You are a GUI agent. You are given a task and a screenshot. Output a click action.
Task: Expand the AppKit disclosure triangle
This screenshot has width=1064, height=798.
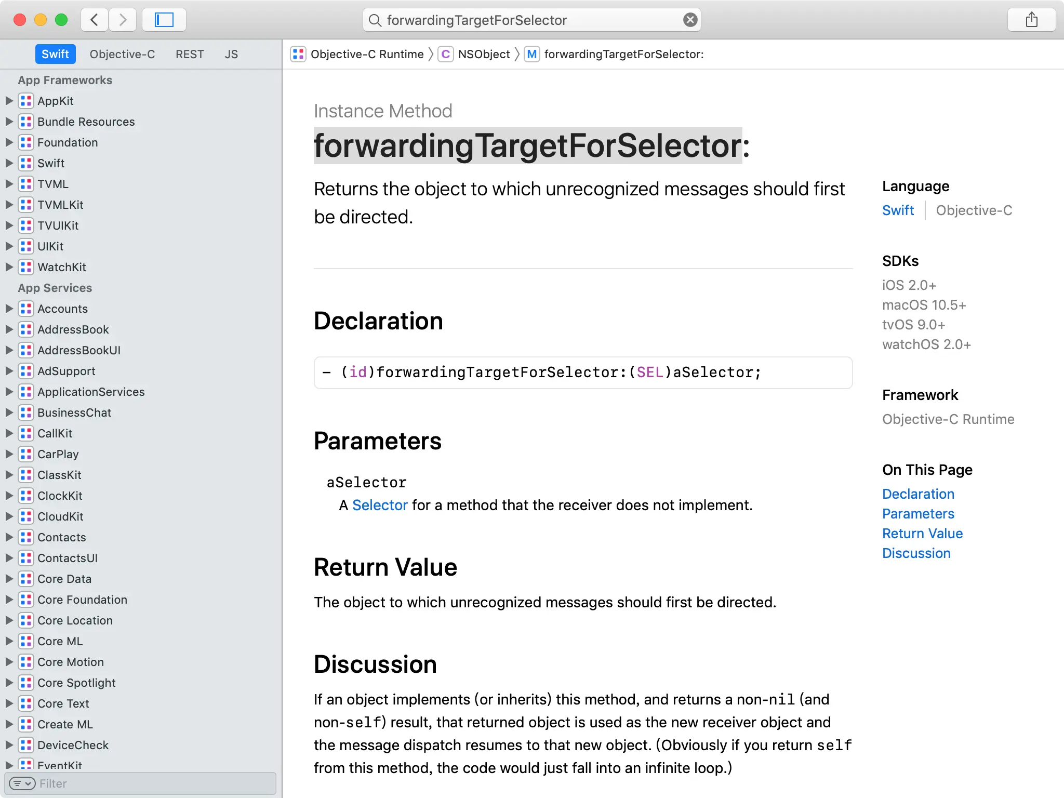[9, 101]
